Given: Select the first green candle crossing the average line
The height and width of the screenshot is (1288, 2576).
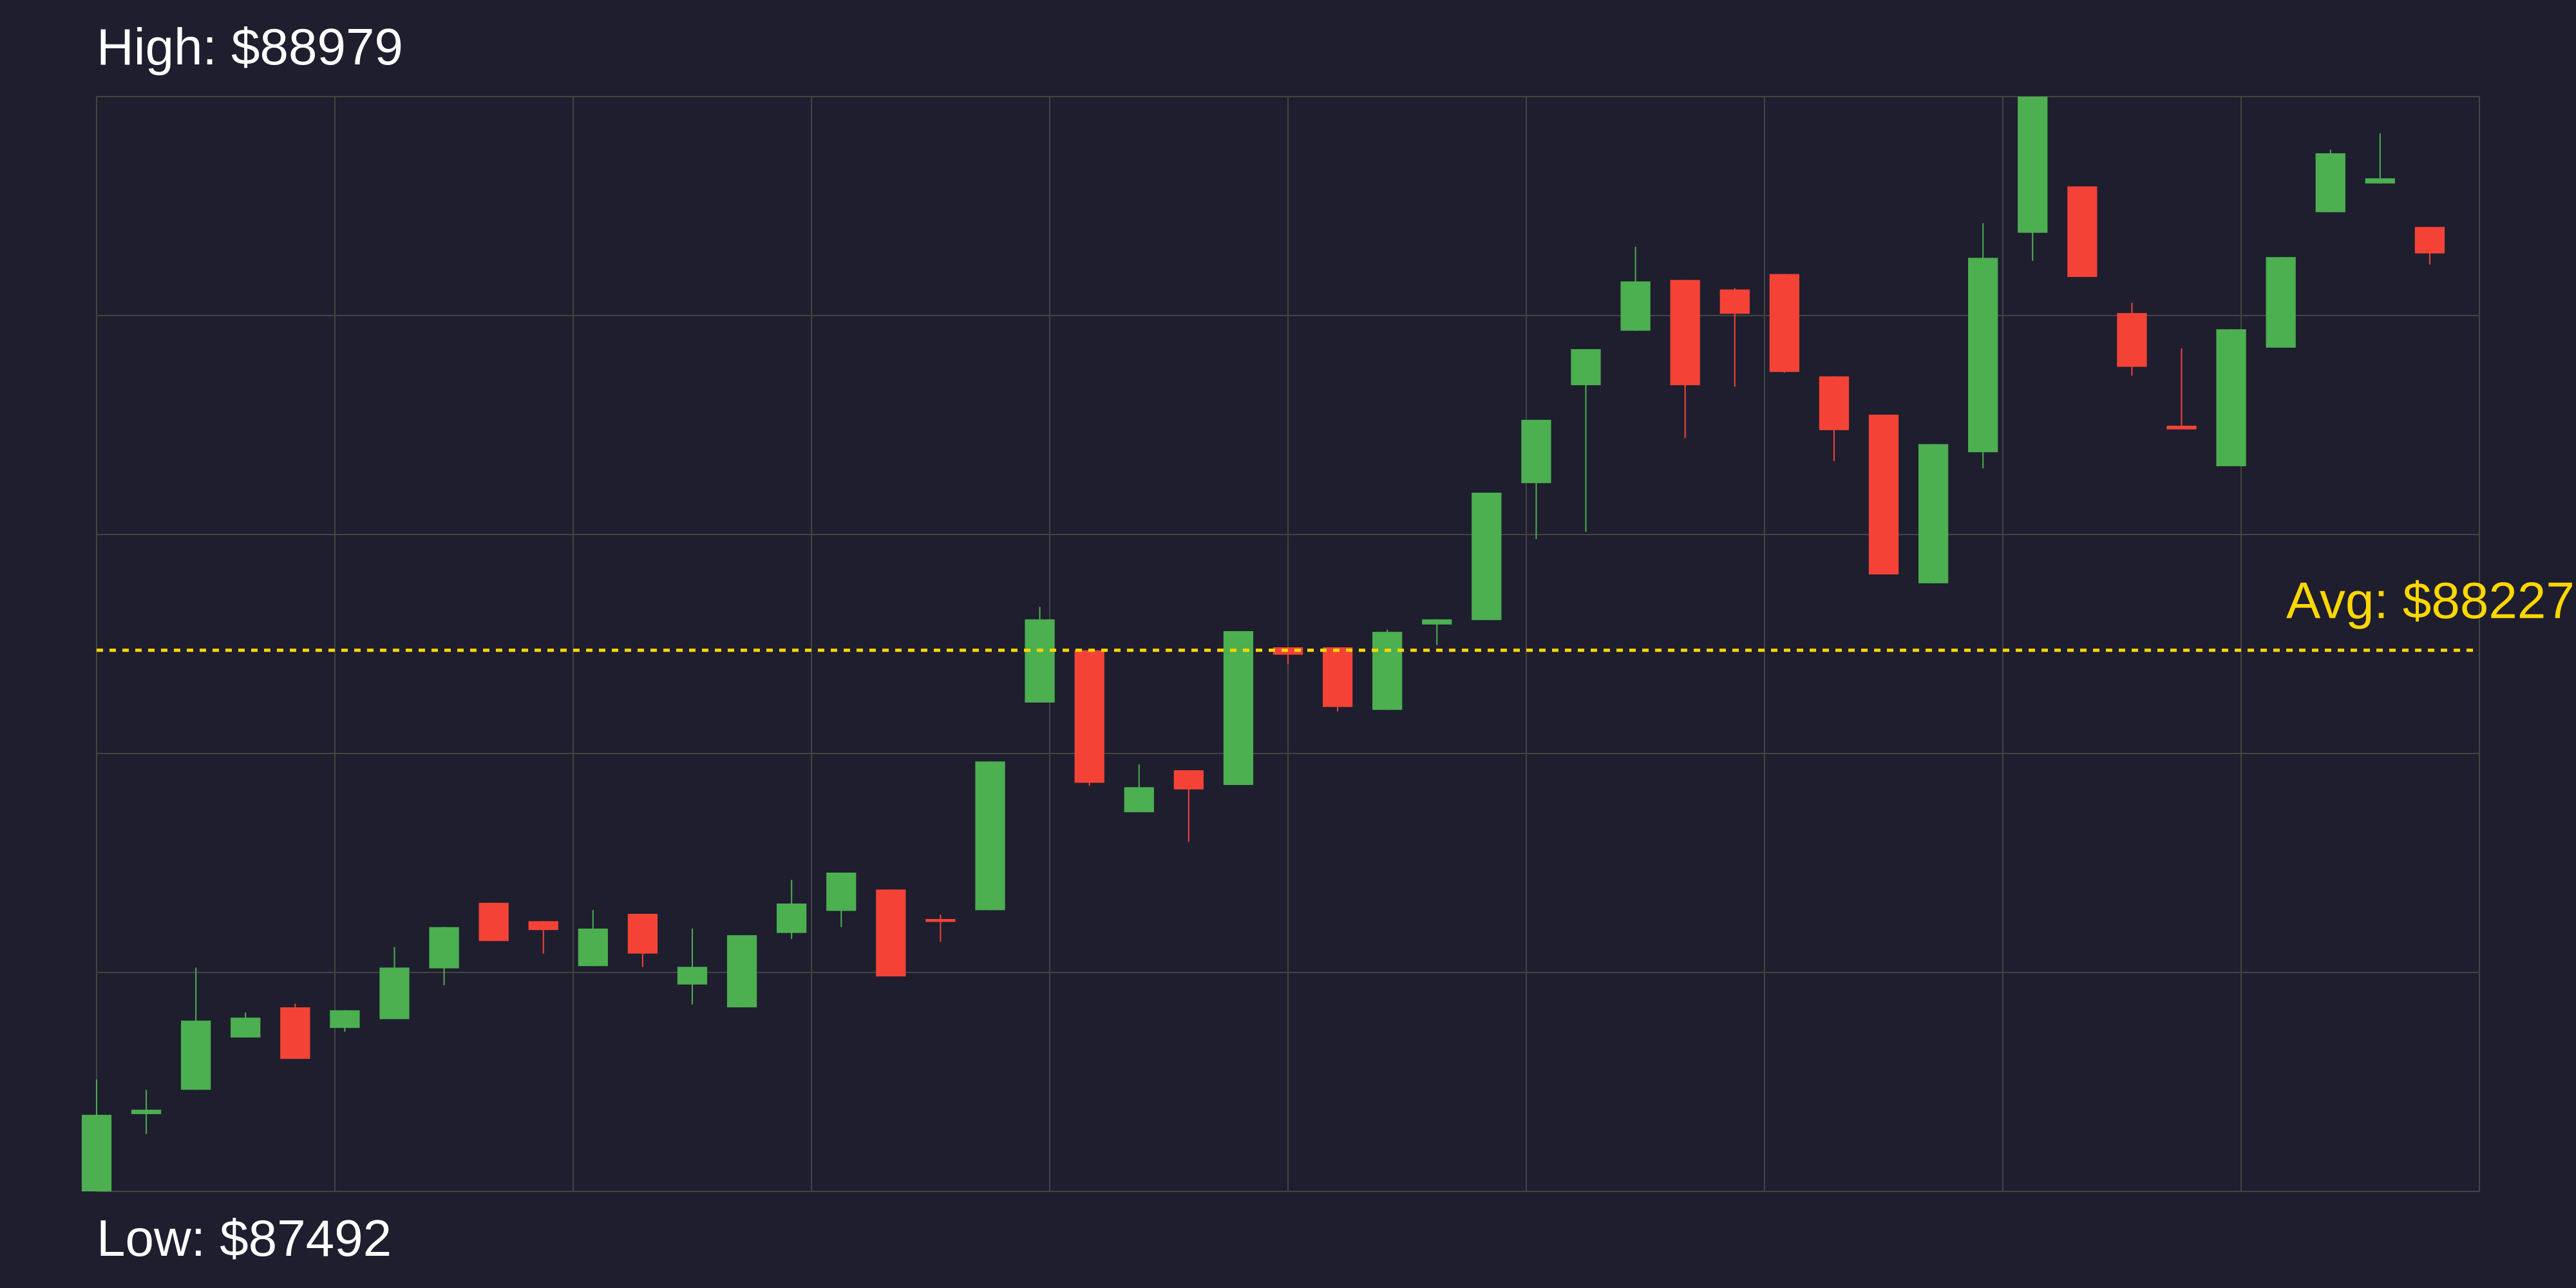Looking at the screenshot, I should [x=1039, y=660].
